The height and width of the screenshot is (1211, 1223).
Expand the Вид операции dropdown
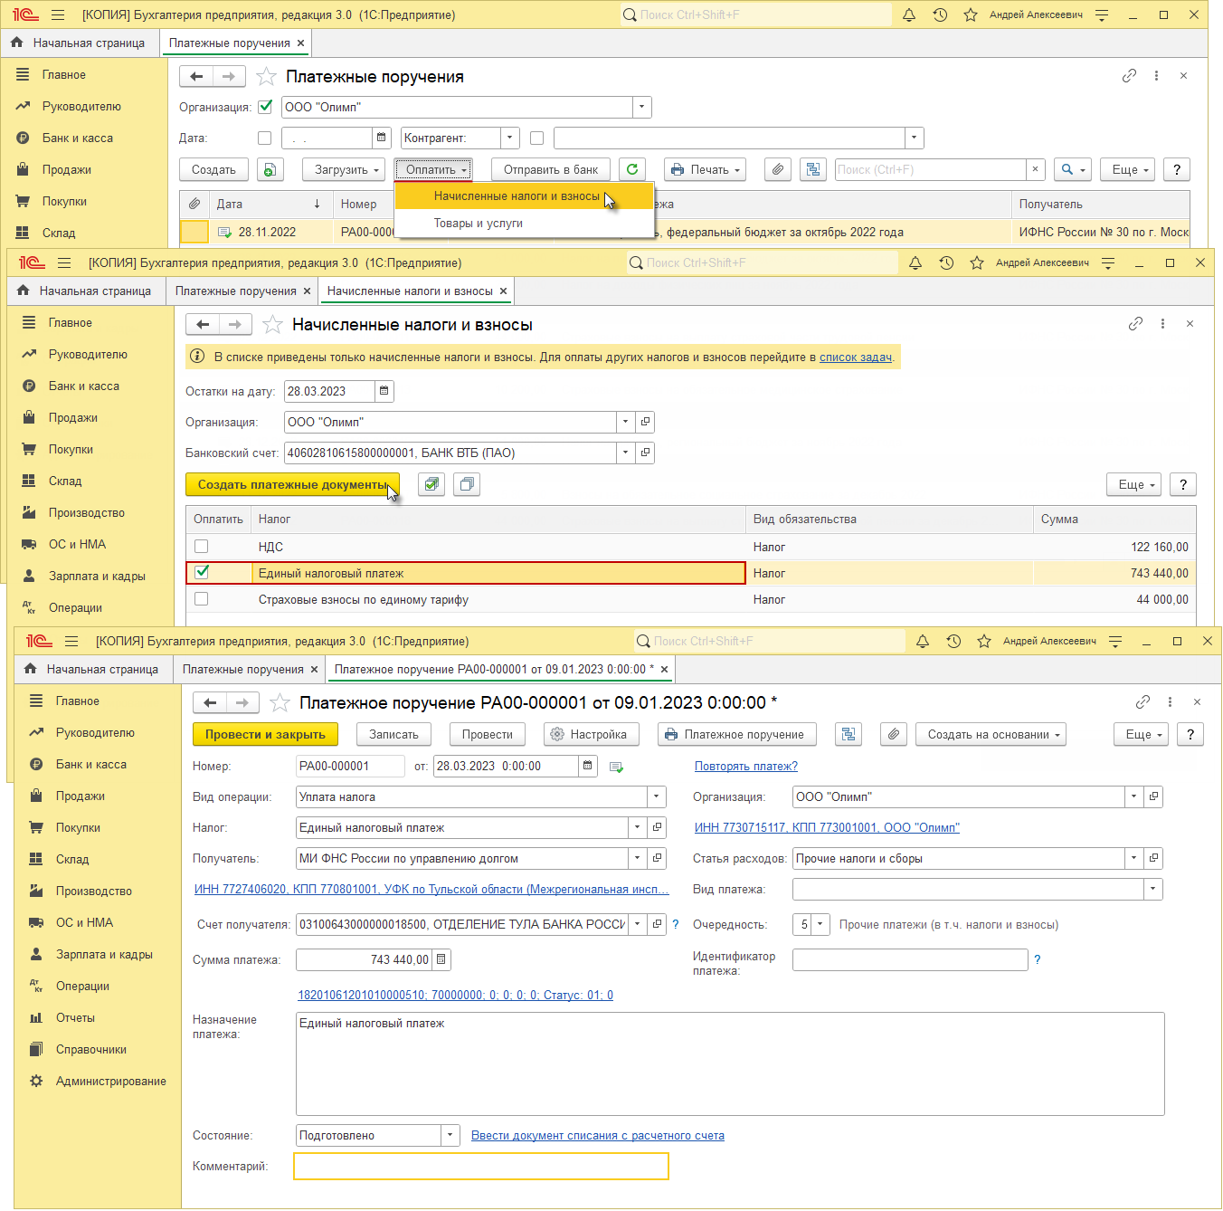coord(657,796)
